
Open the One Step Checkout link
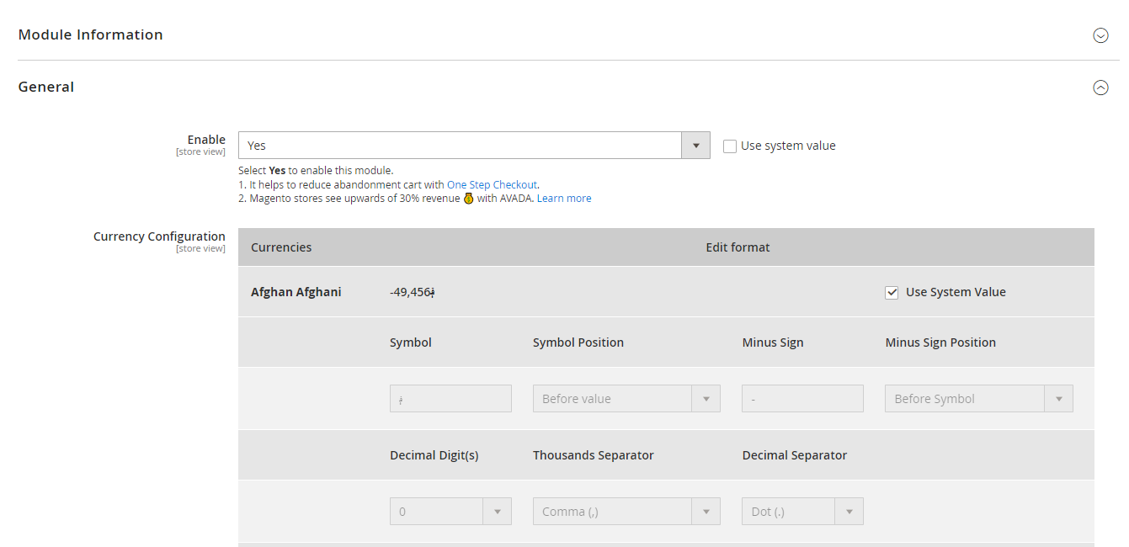[x=492, y=184]
